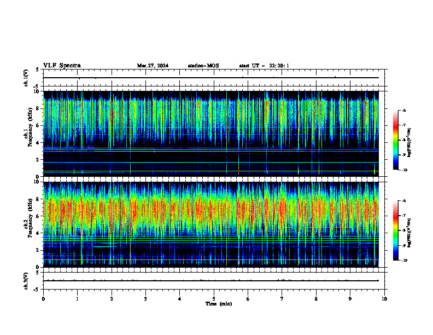The width and height of the screenshot is (433, 335).
Task: Select the "start UT = 22:20: 1" text
Action: point(264,66)
